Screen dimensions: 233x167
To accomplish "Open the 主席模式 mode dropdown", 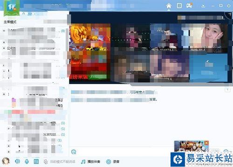I will pyautogui.click(x=10, y=22).
